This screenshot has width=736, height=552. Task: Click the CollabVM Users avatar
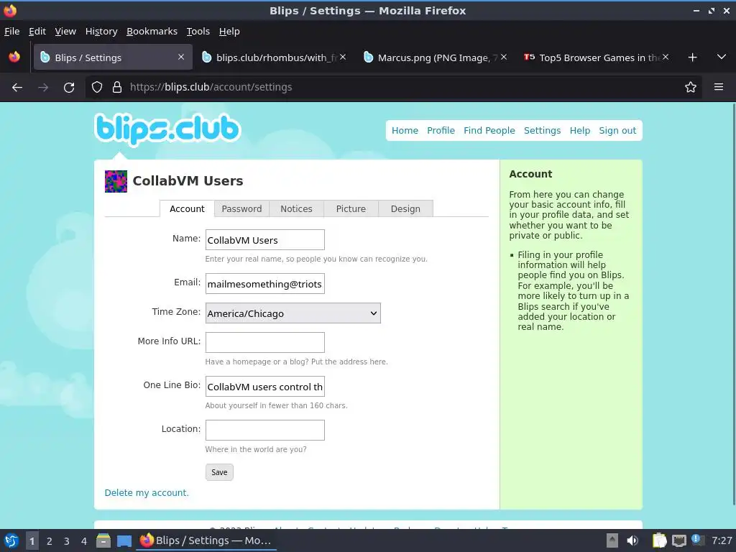tap(116, 181)
